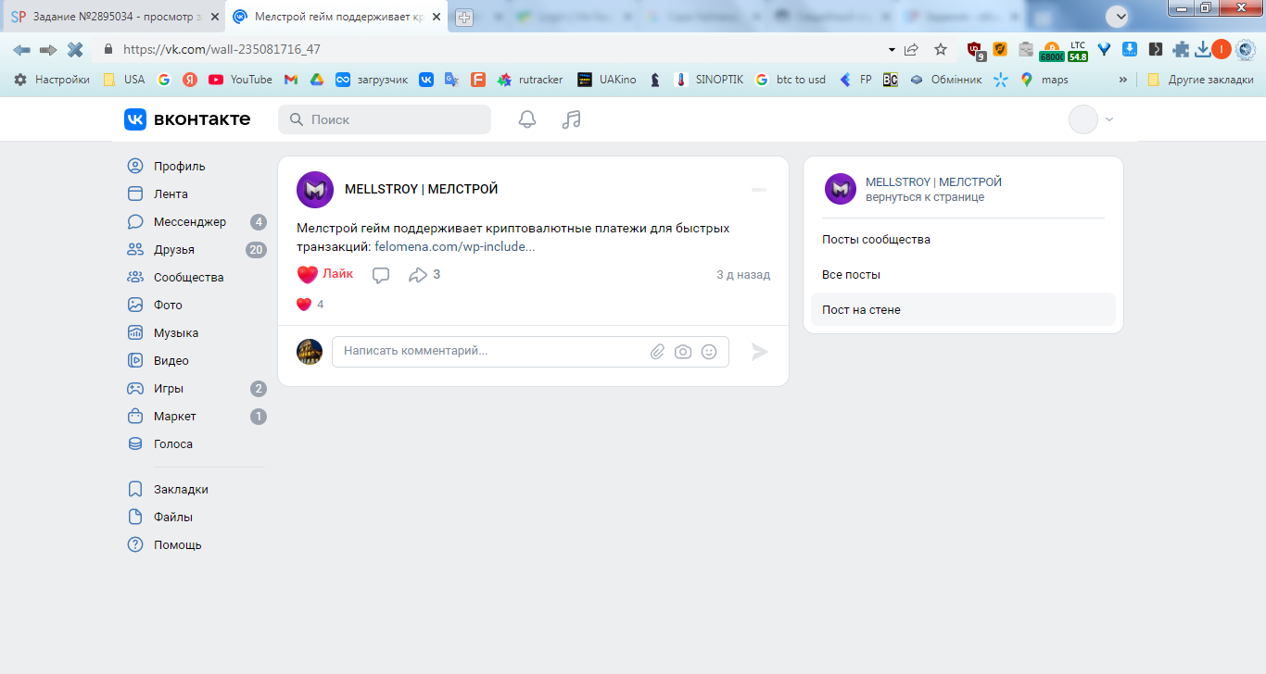The height and width of the screenshot is (674, 1266).
Task: Open the Google Drive bookmark icon
Action: tap(316, 80)
